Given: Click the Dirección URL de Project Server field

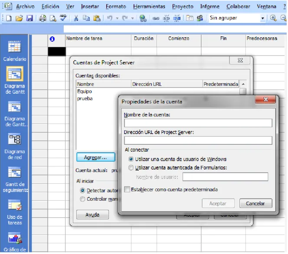Looking at the screenshot, I should click(198, 140).
